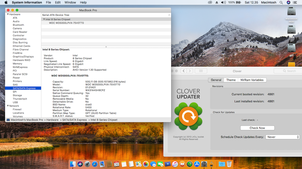The height and width of the screenshot is (169, 302).
Task: Open the Schedule Check Updates Every dropdown
Action: tap(282, 137)
